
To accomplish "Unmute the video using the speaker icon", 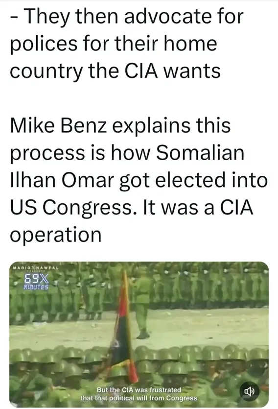I will coord(249,391).
